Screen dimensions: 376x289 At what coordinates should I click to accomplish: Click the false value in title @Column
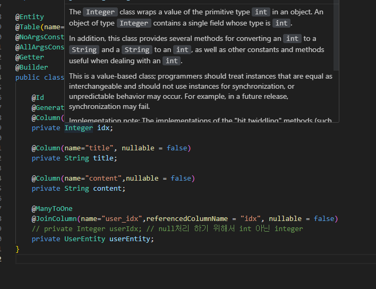click(177, 148)
